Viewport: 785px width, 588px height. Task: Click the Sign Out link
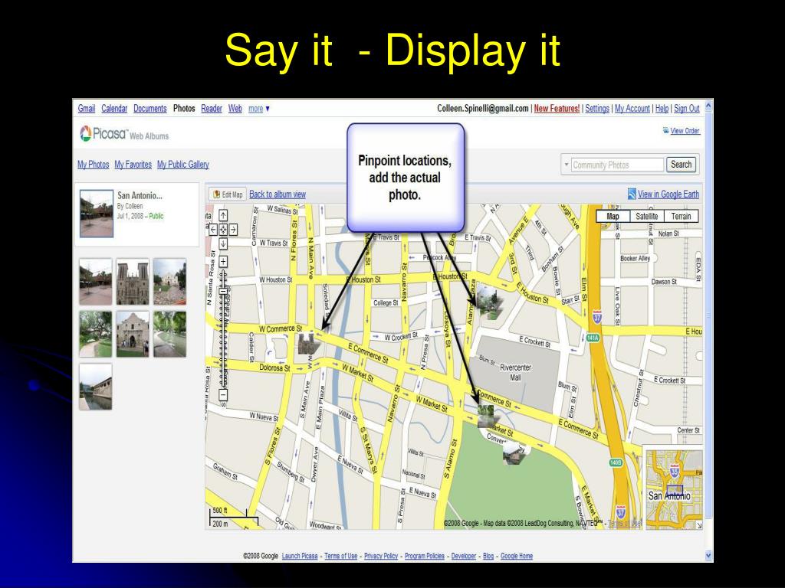[686, 109]
